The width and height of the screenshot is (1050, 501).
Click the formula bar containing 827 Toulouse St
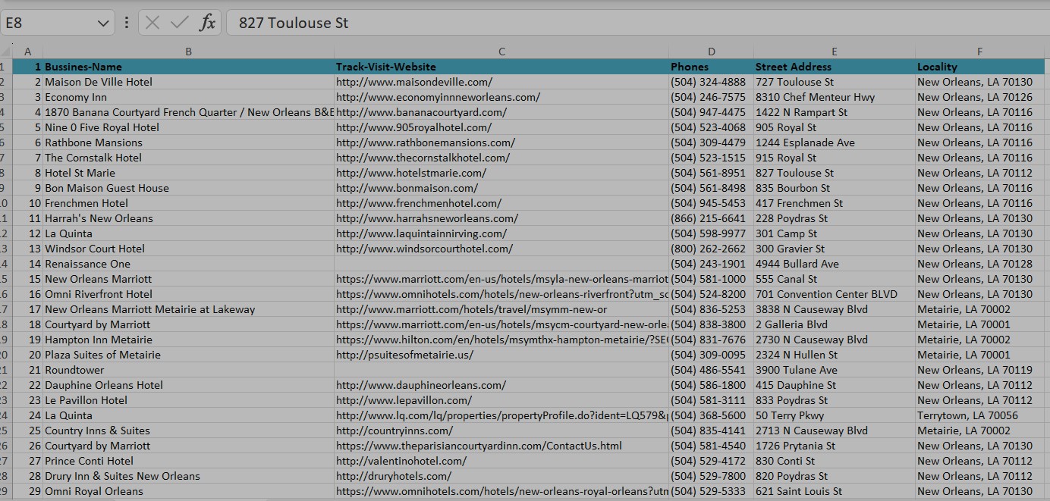[x=638, y=23]
